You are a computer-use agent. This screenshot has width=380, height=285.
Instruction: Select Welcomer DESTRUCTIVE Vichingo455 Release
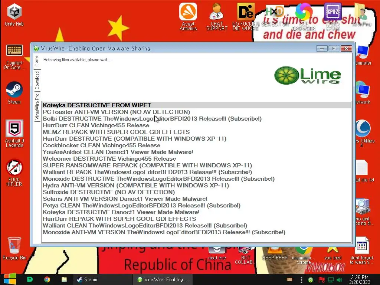[196, 159]
